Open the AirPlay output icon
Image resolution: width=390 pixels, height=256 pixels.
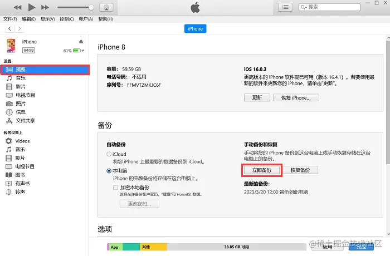click(x=106, y=7)
